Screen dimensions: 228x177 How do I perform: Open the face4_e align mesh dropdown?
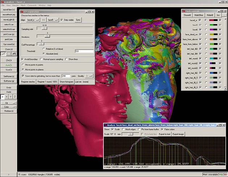(x=33, y=20)
